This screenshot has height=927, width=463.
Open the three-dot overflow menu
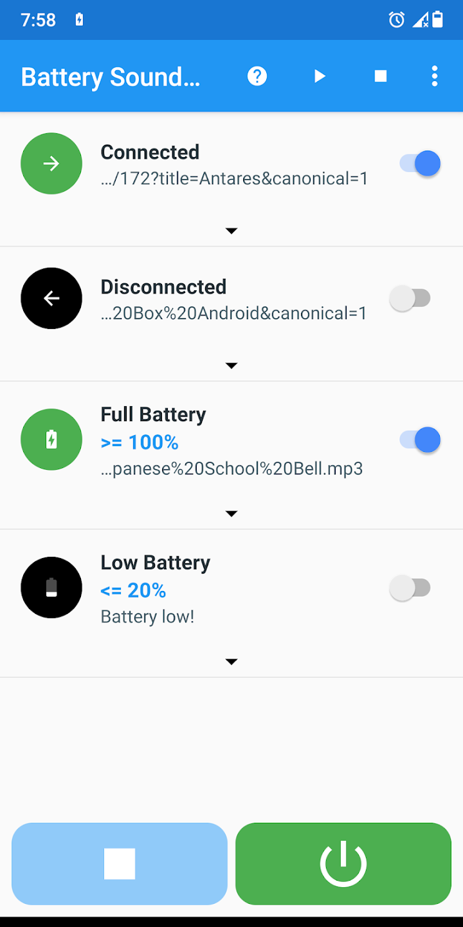(x=435, y=77)
